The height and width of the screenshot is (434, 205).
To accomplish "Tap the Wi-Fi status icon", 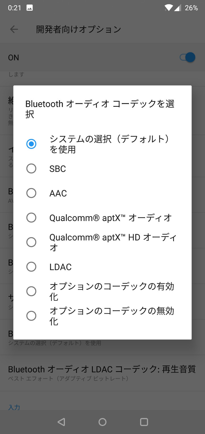I will tap(168, 8).
